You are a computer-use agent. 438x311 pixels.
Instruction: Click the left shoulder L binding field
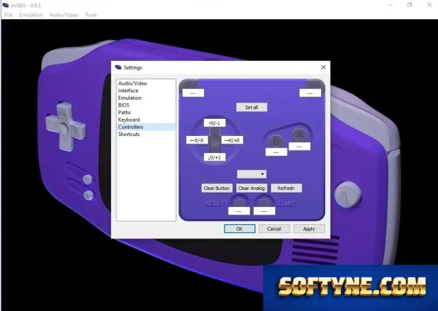point(193,93)
